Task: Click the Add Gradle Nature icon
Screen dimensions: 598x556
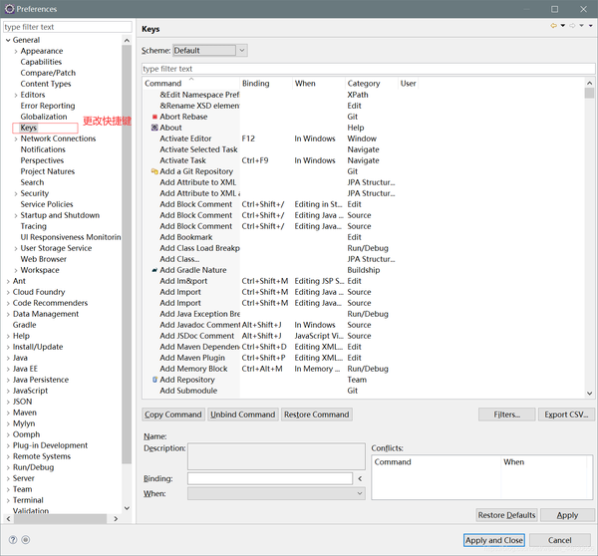Action: point(154,270)
